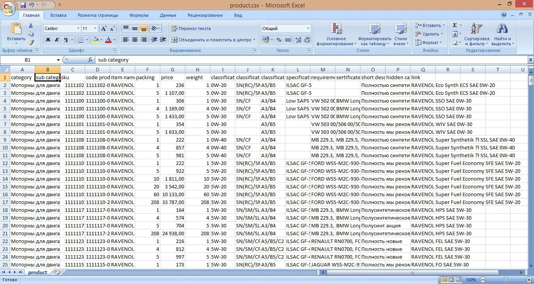Expand Merge and Center (Объединить) dropdown arrow
534x284 pixels.
[x=254, y=40]
